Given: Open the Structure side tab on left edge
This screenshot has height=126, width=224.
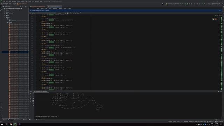Looking at the screenshot, I should (x=1, y=106).
